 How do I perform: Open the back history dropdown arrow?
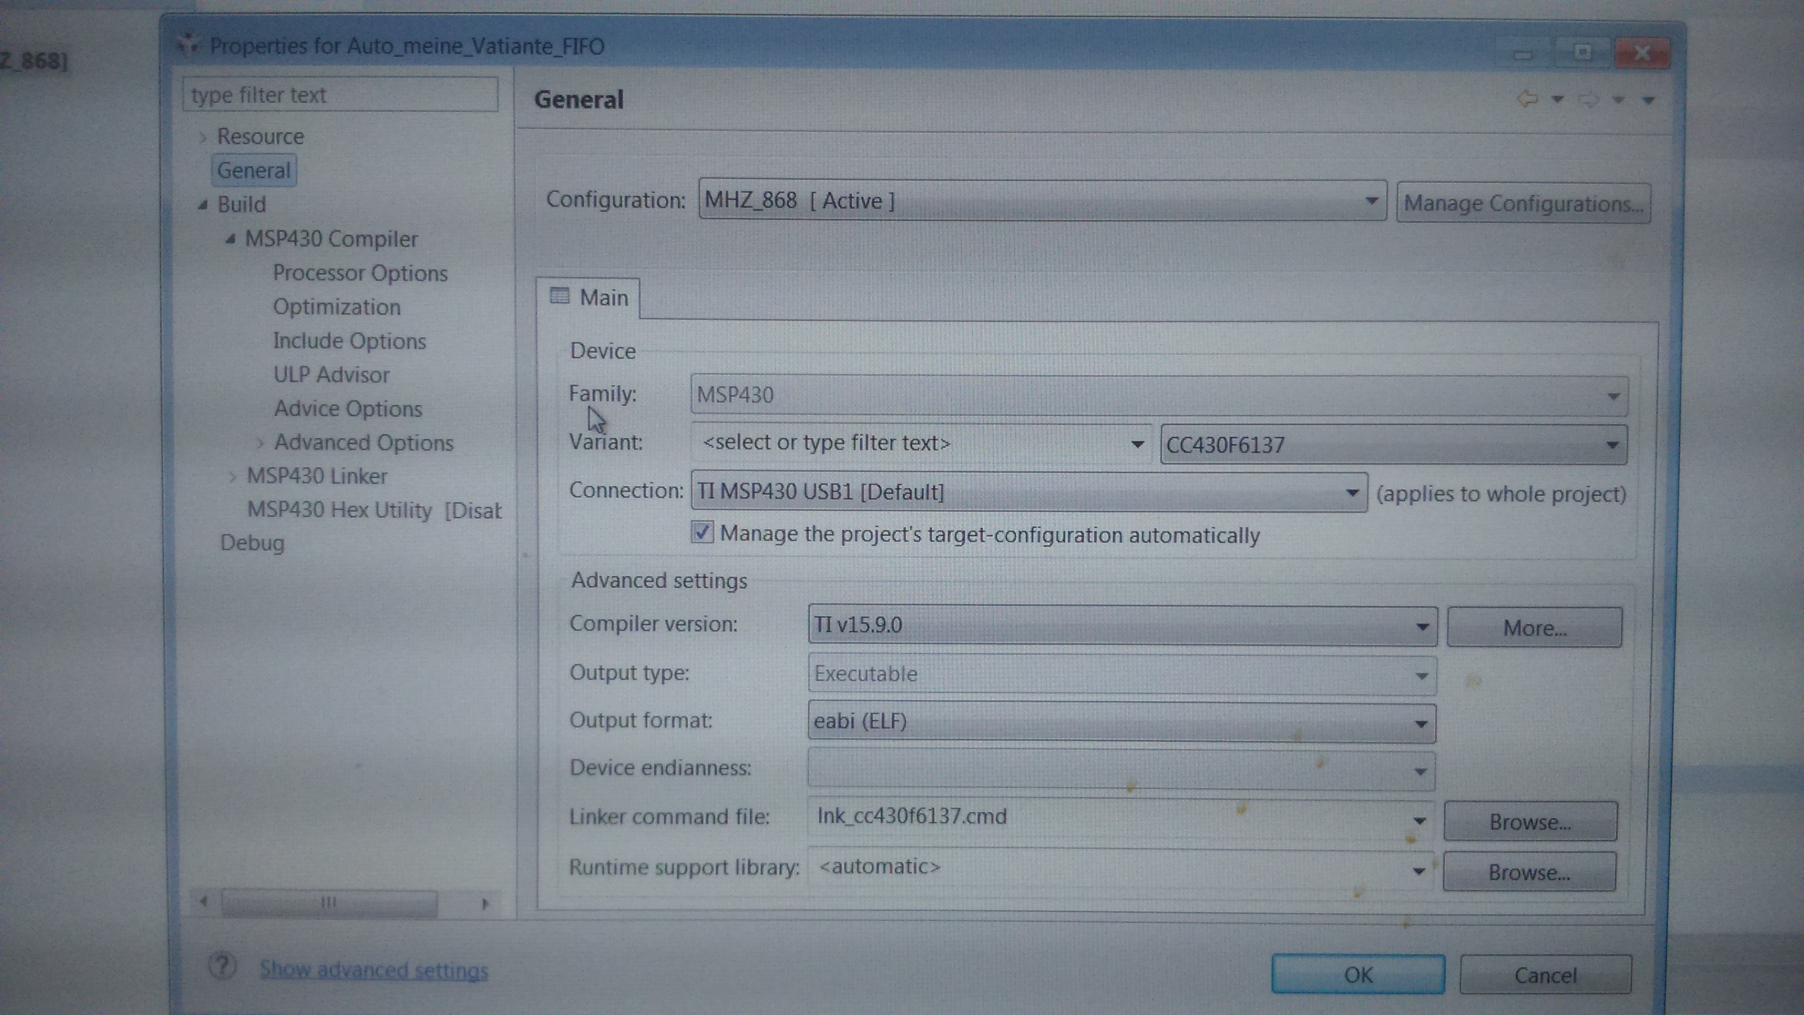click(1558, 99)
